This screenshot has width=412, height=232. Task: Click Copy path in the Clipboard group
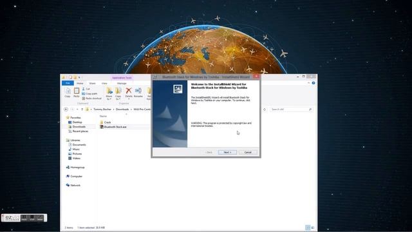(89, 93)
